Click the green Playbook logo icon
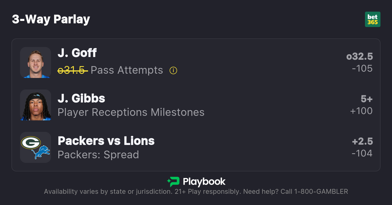 [x=174, y=182]
